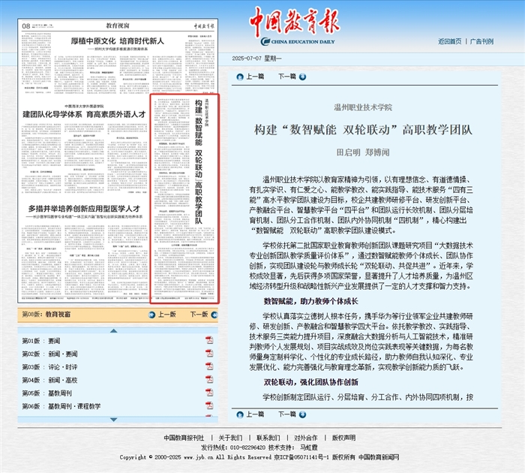
Task: Open PDF icon for 第05版 基教周刊
Action: pos(209,393)
